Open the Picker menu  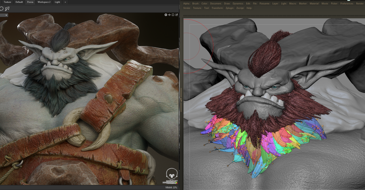tap(334, 3)
